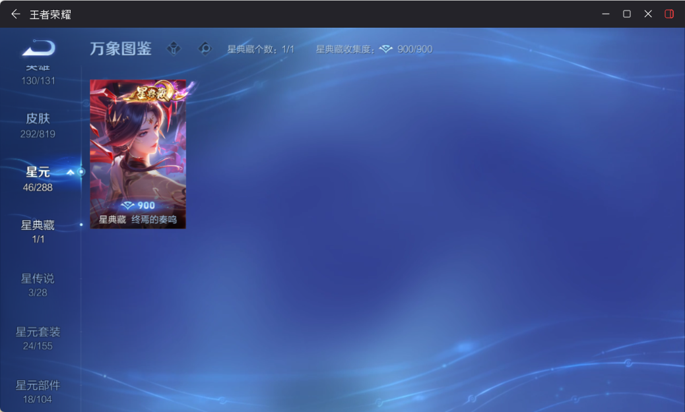Select the 英雄 130/131 category
This screenshot has width=685, height=412.
38,75
